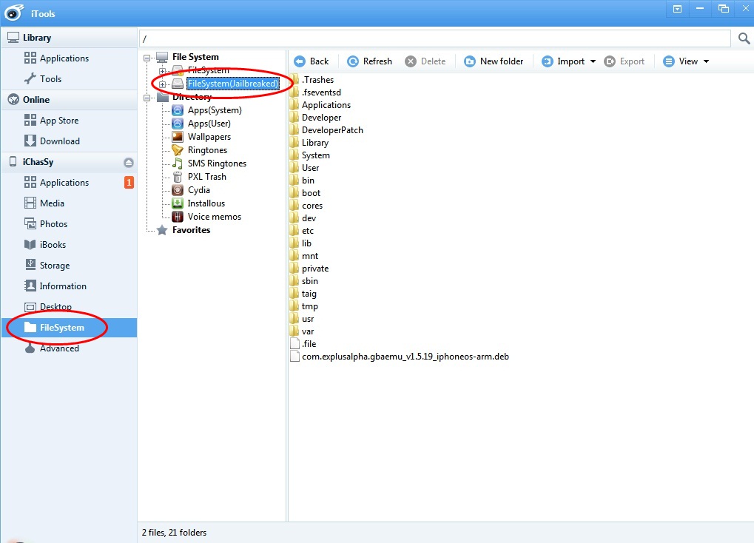Go Back in the file browser
The image size is (754, 543).
pyautogui.click(x=312, y=61)
